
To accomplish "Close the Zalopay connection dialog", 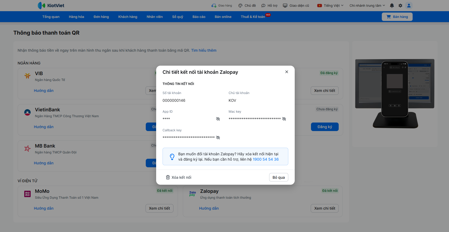I will pos(287,72).
